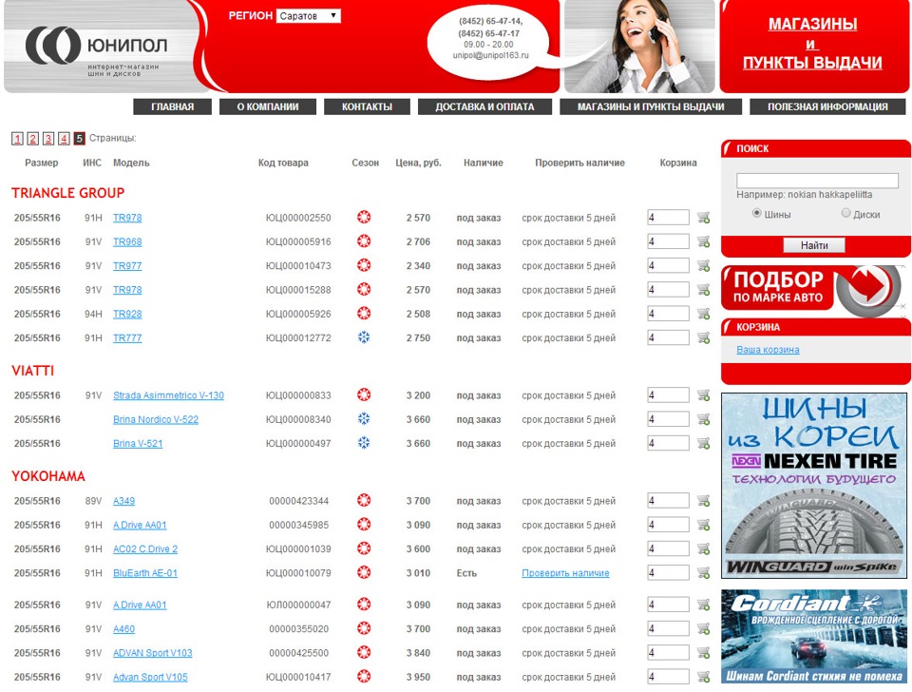
Task: Open Магазины и пункты выдачи nav button
Action: [651, 106]
